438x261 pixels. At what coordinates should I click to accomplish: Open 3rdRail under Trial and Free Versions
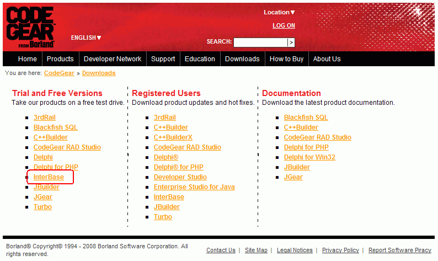coord(45,118)
